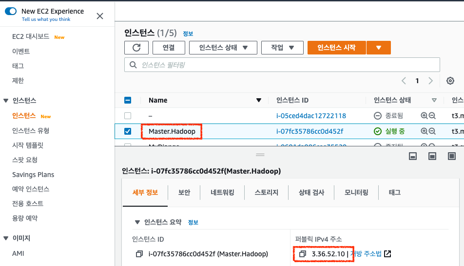This screenshot has height=266, width=464.
Task: Click the 인스턴스 시작 button
Action: pyautogui.click(x=337, y=48)
